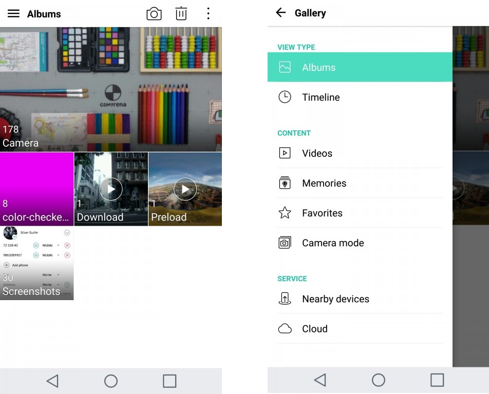Screen dimensions: 489x394
Task: Tap the Back button on the Albums screen
Action: point(52,381)
